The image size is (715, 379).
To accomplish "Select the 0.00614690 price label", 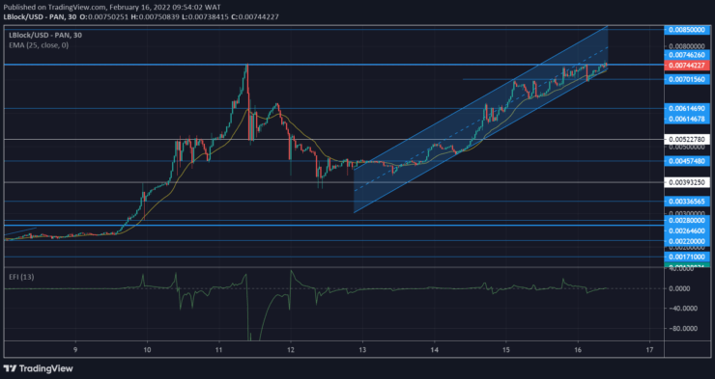I will click(x=687, y=108).
